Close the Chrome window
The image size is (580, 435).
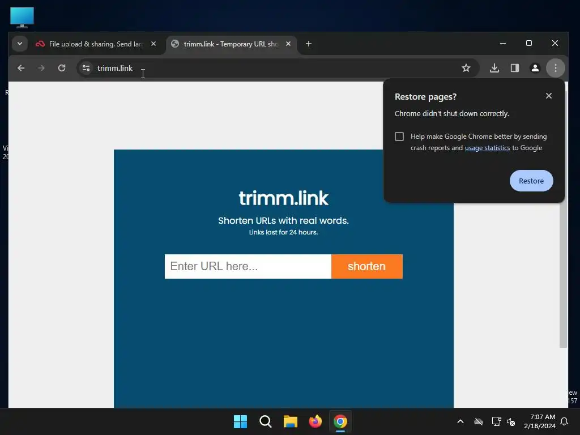(x=555, y=43)
